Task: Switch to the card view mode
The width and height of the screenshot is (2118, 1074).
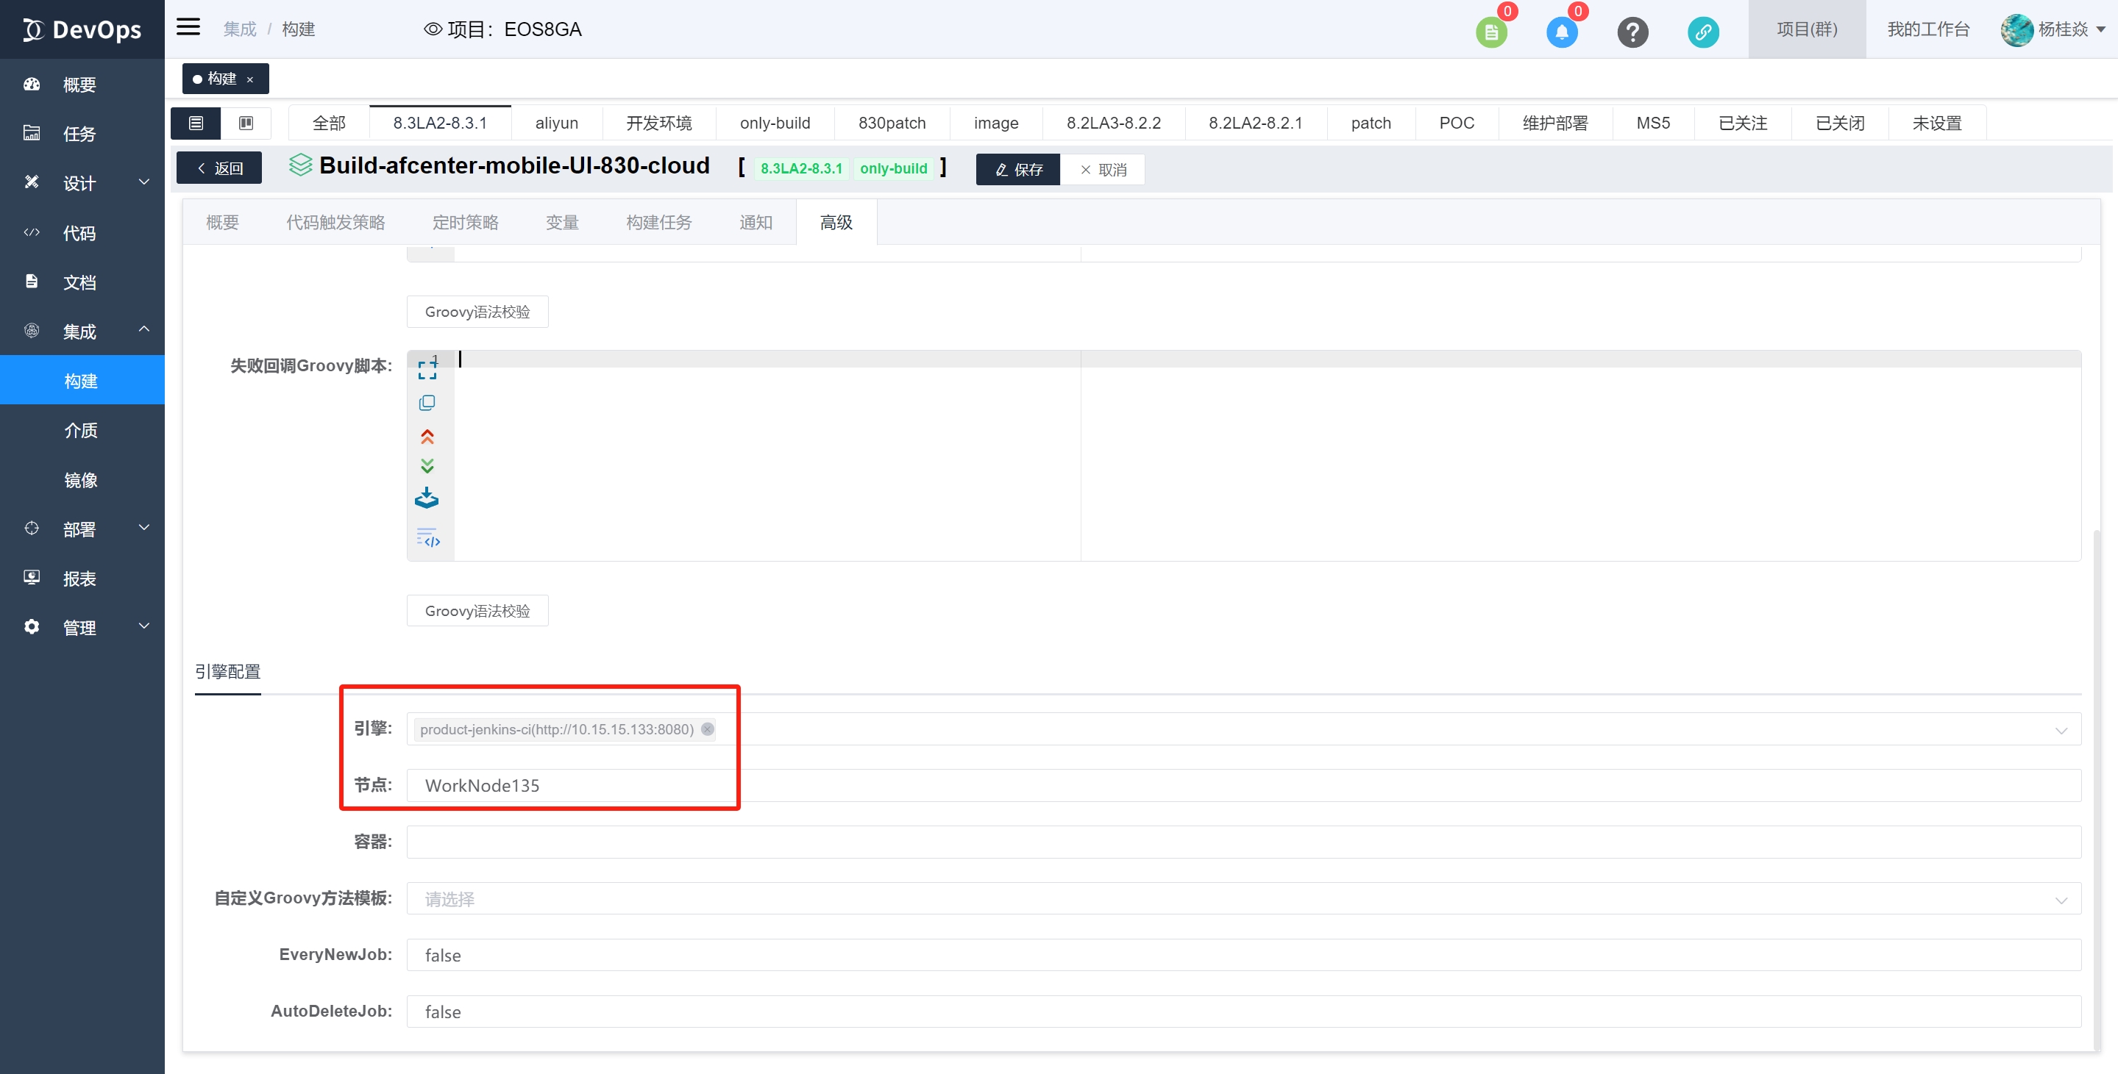Action: click(246, 123)
